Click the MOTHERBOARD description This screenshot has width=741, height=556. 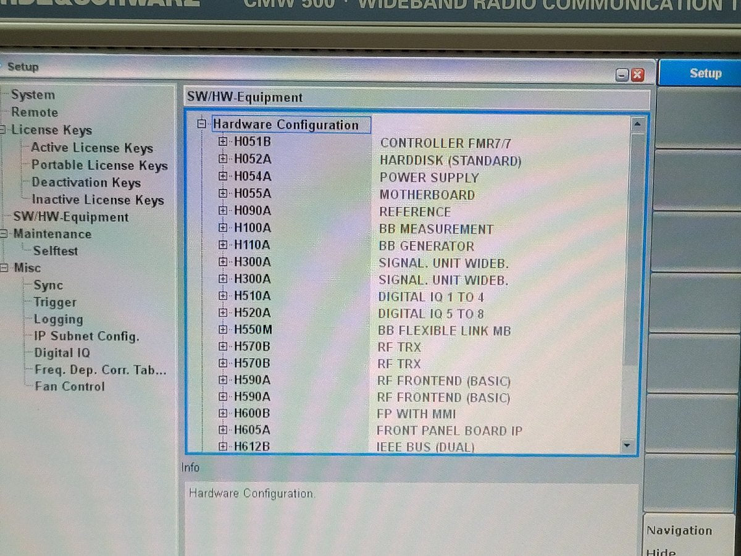click(x=427, y=195)
